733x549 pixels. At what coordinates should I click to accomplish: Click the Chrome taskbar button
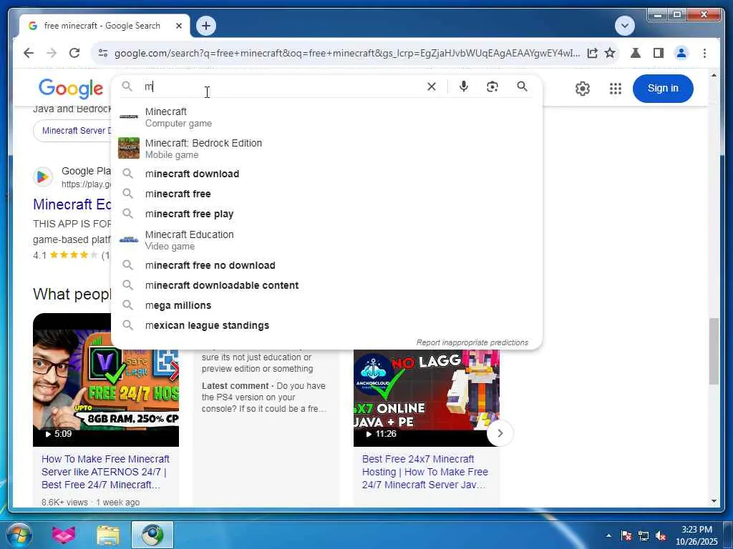point(152,535)
